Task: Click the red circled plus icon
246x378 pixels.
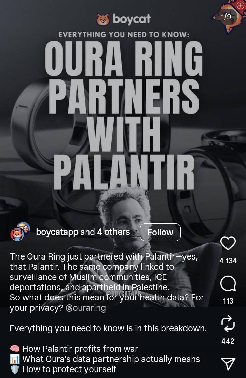Action: click(241, 5)
